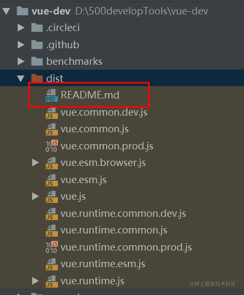Viewport: 244px width, 295px height.
Task: Click the vue-dev root folder icon
Action: (x=23, y=11)
